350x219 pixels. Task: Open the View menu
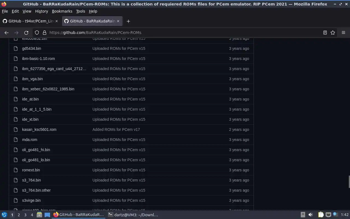coord(27,11)
